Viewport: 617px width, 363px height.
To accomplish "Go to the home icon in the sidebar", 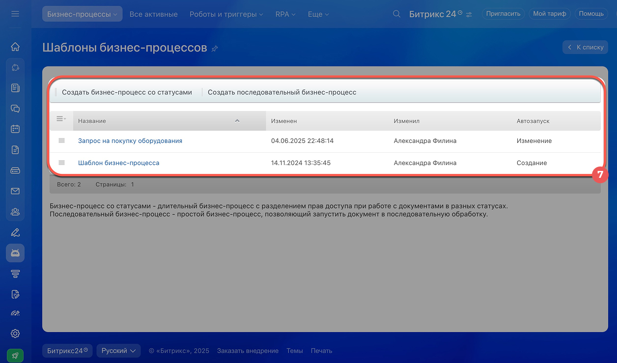I will (x=15, y=47).
